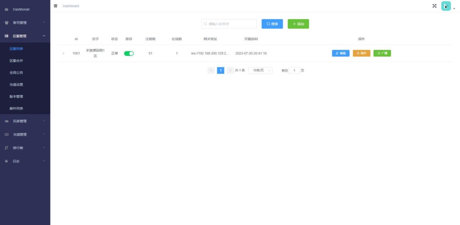The width and height of the screenshot is (460, 225).
Task: Click the 充值管理 sidebar icon
Action: pos(6,134)
